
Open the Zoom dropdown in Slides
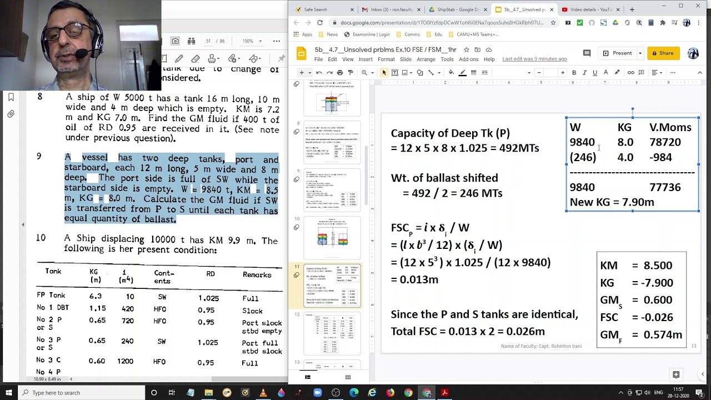click(x=366, y=73)
